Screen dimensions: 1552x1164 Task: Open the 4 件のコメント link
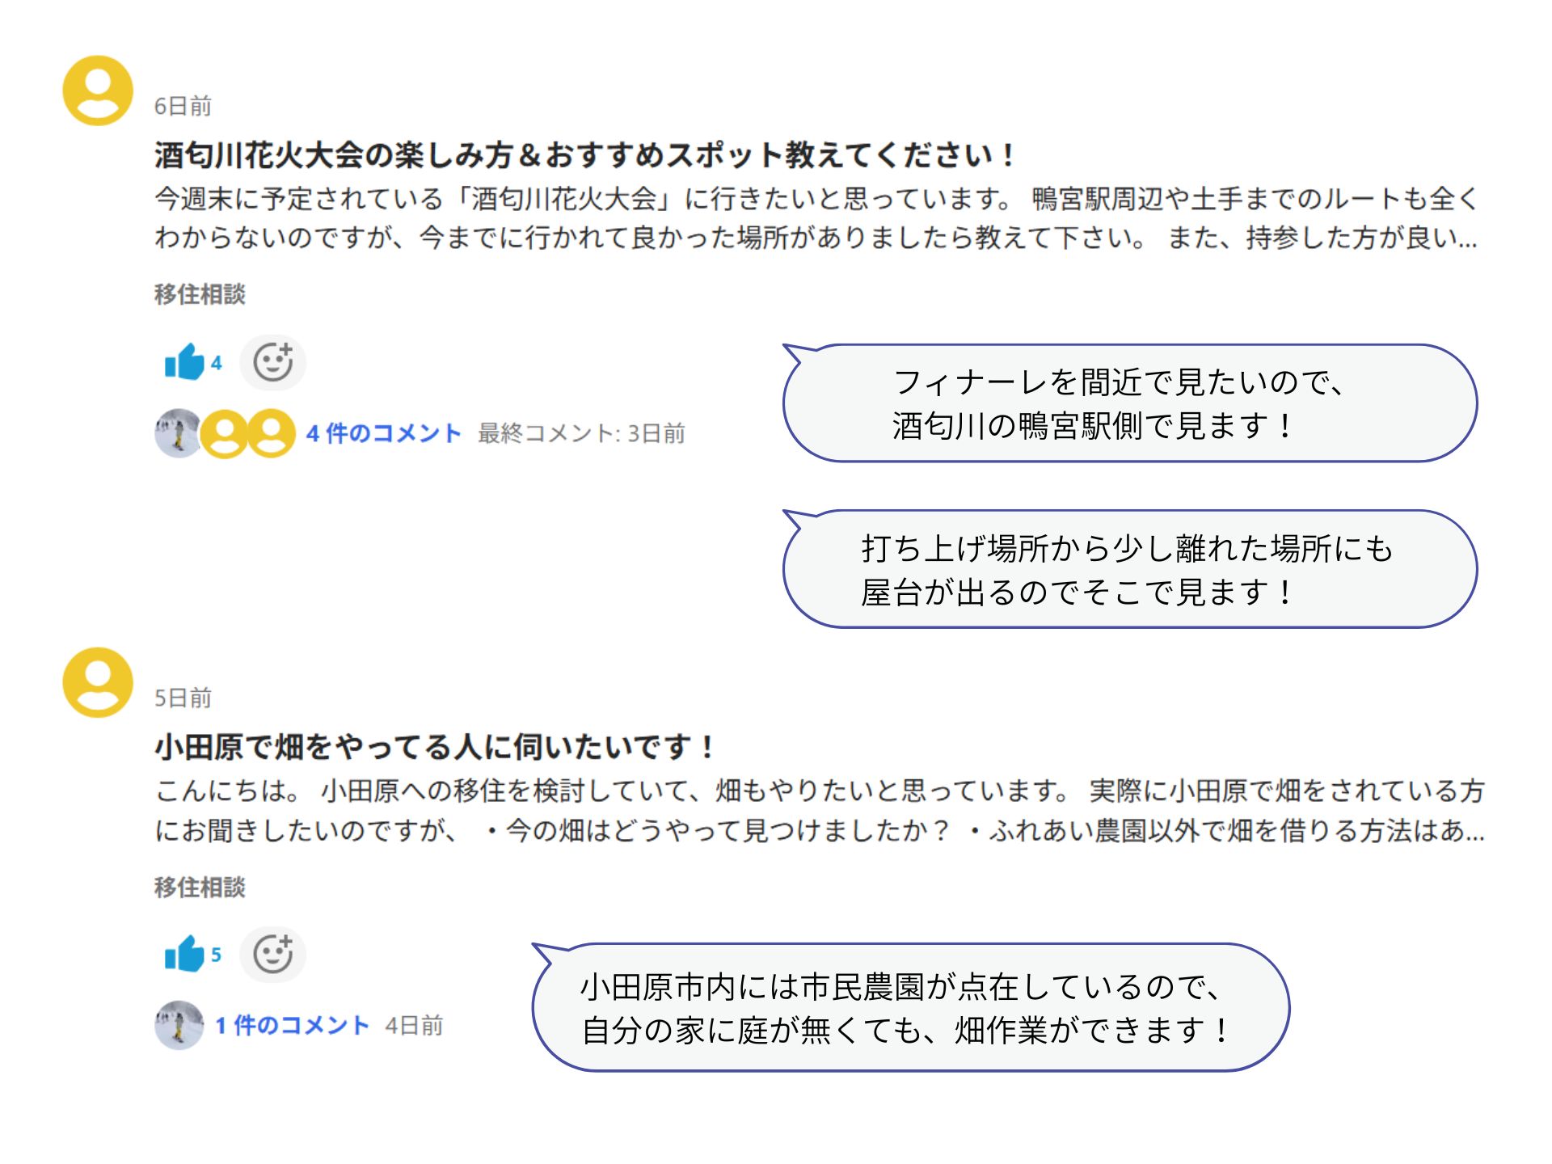383,433
